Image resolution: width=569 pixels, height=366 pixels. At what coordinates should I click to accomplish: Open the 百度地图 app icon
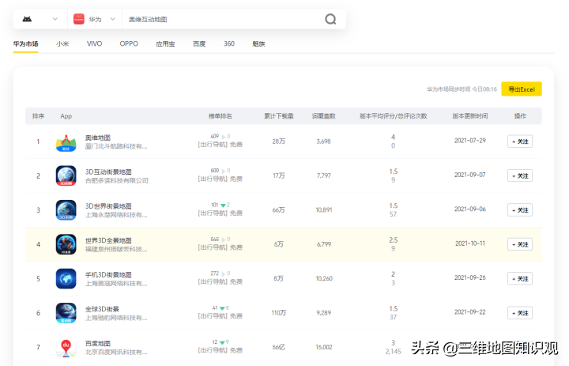(x=66, y=347)
